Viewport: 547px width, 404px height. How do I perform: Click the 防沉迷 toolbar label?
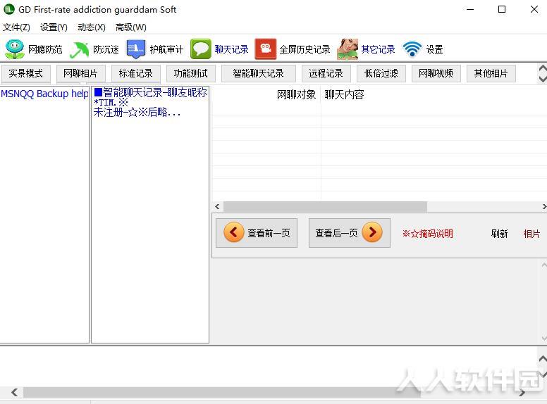click(106, 49)
